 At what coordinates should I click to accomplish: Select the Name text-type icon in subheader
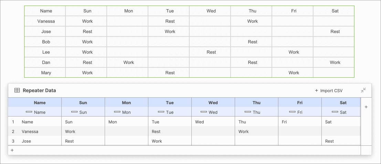pyautogui.click(x=29, y=112)
